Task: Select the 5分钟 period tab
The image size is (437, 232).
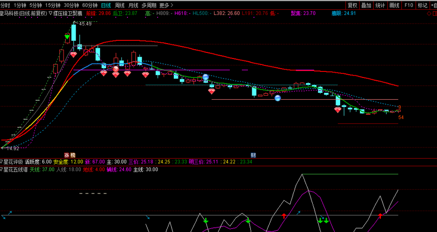Action: pyautogui.click(x=36, y=5)
